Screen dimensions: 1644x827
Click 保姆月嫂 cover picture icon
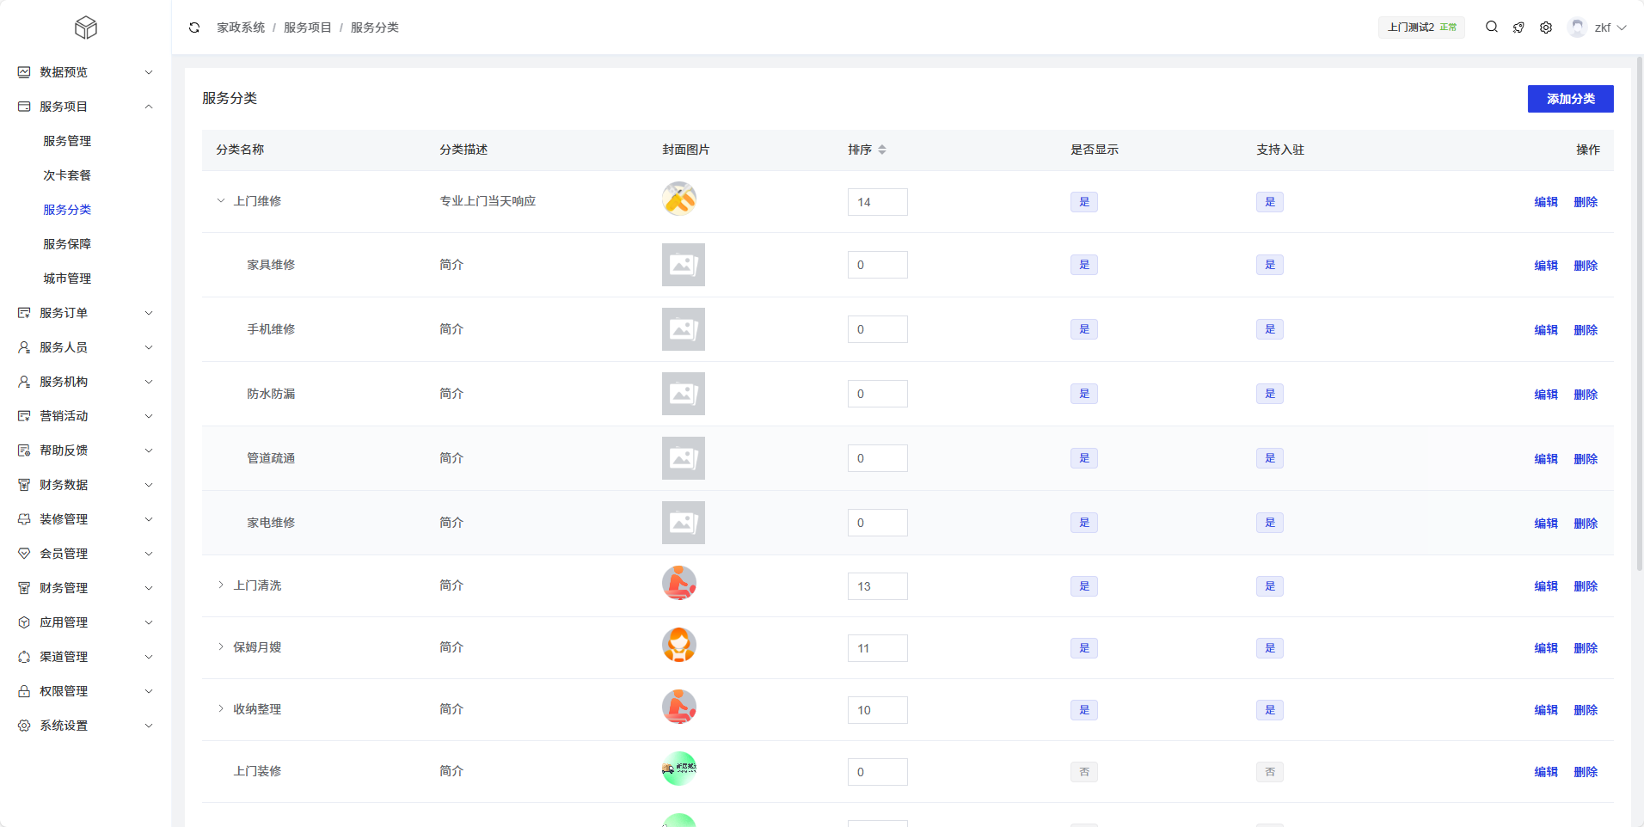(678, 646)
